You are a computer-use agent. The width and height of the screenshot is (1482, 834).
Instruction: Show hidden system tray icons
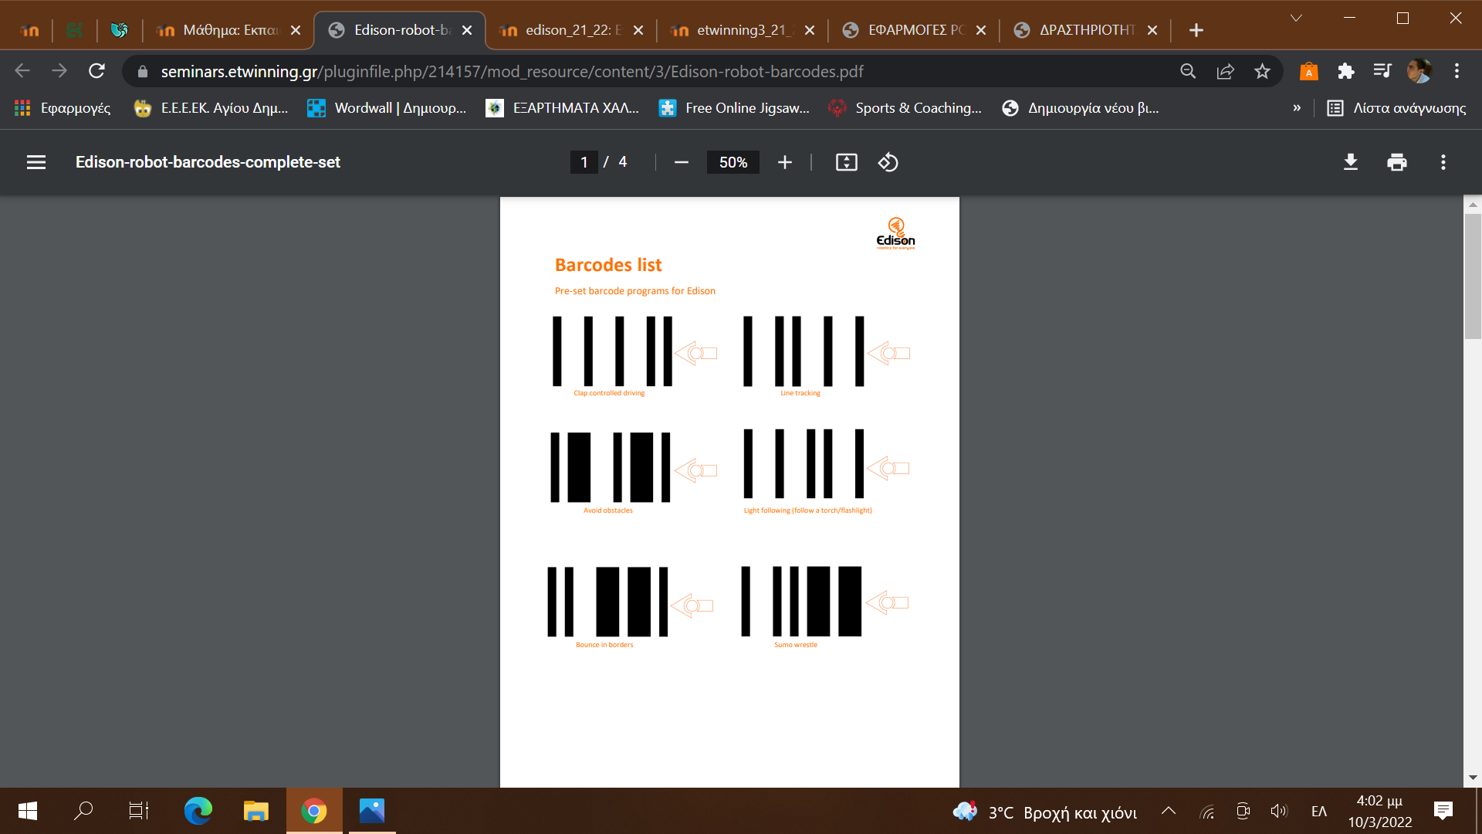[x=1169, y=811]
